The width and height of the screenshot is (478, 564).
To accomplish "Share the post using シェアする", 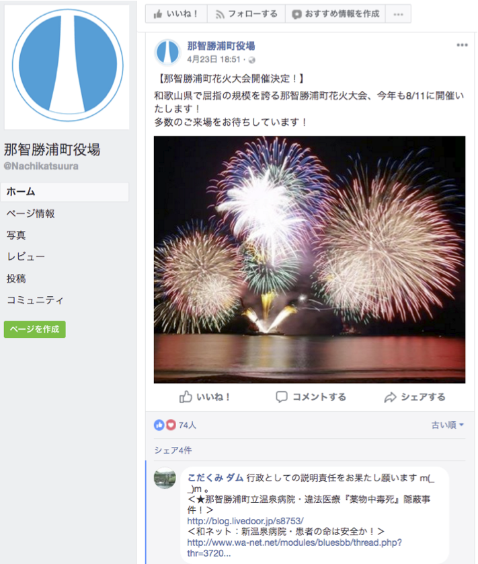I will (415, 397).
